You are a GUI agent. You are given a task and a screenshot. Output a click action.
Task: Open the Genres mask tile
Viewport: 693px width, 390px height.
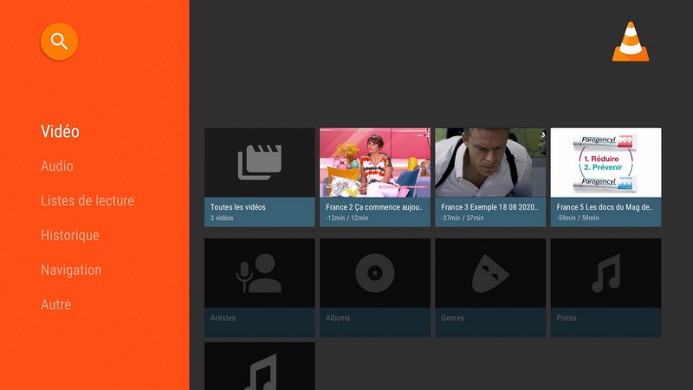[489, 273]
